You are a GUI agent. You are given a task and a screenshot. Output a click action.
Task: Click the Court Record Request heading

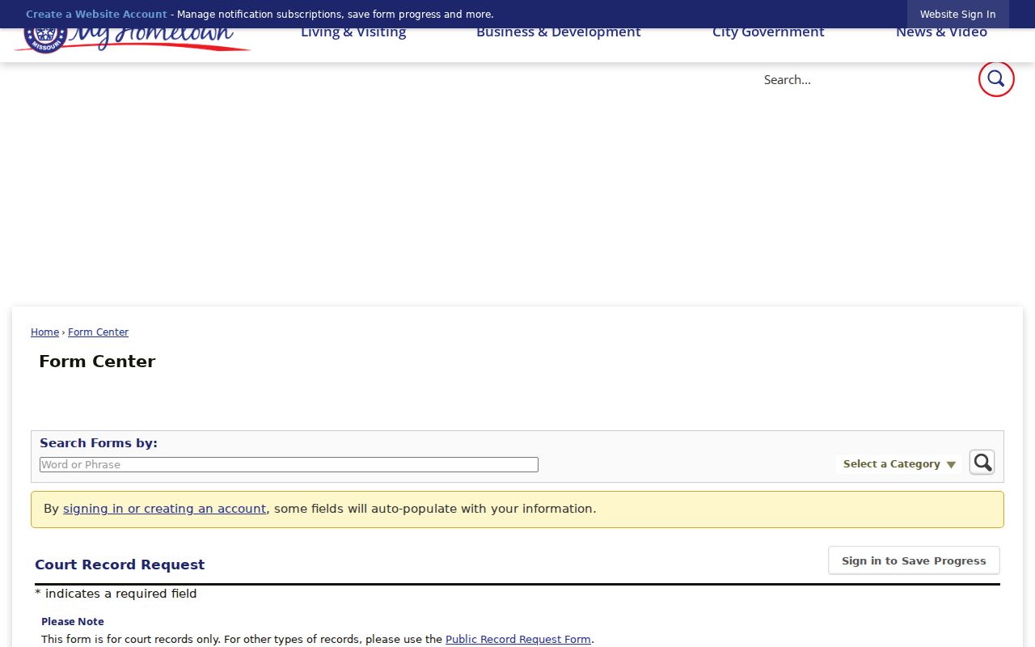click(x=120, y=565)
